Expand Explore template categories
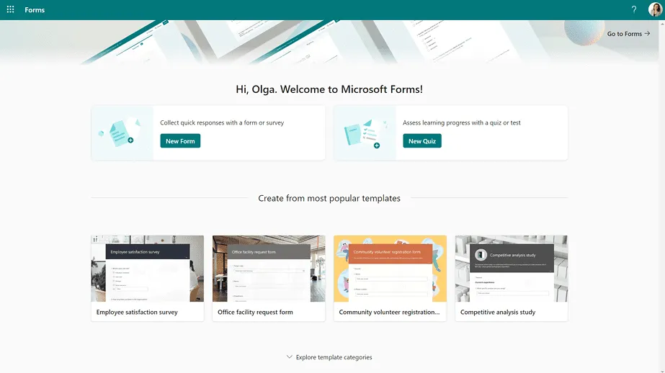 coord(329,357)
